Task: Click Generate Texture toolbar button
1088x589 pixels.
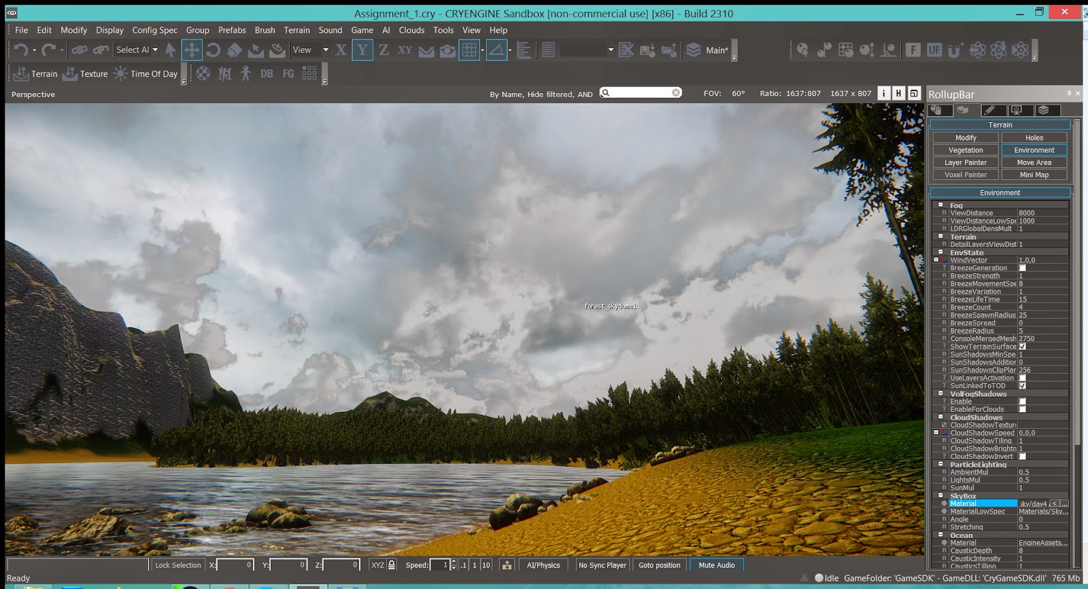Action: (85, 73)
